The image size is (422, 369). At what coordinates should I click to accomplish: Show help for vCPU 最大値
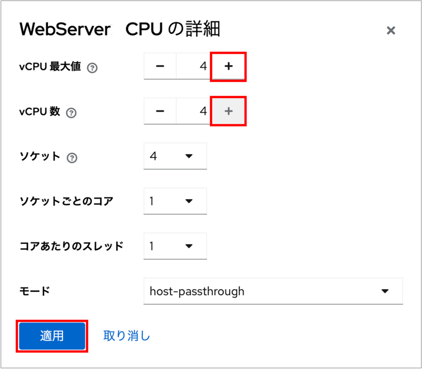pos(92,68)
